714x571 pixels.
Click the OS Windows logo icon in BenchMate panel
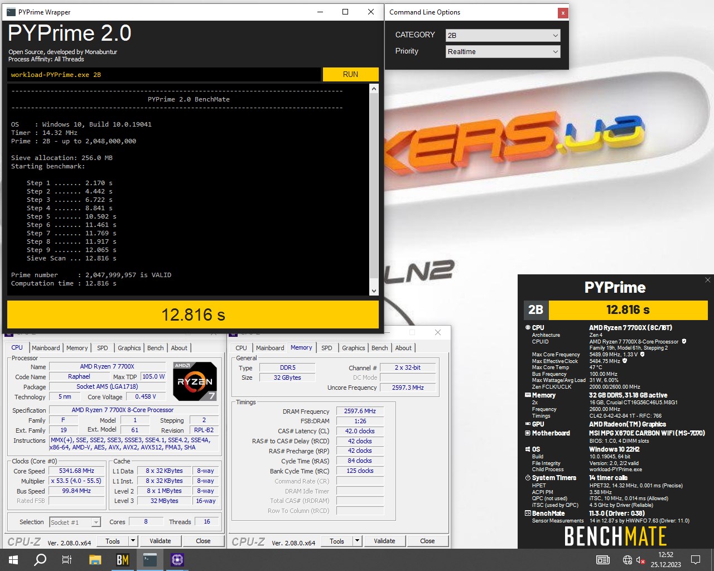[x=528, y=449]
